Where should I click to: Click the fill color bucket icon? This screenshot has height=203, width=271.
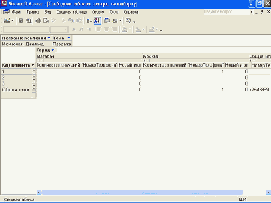[x=124, y=29]
